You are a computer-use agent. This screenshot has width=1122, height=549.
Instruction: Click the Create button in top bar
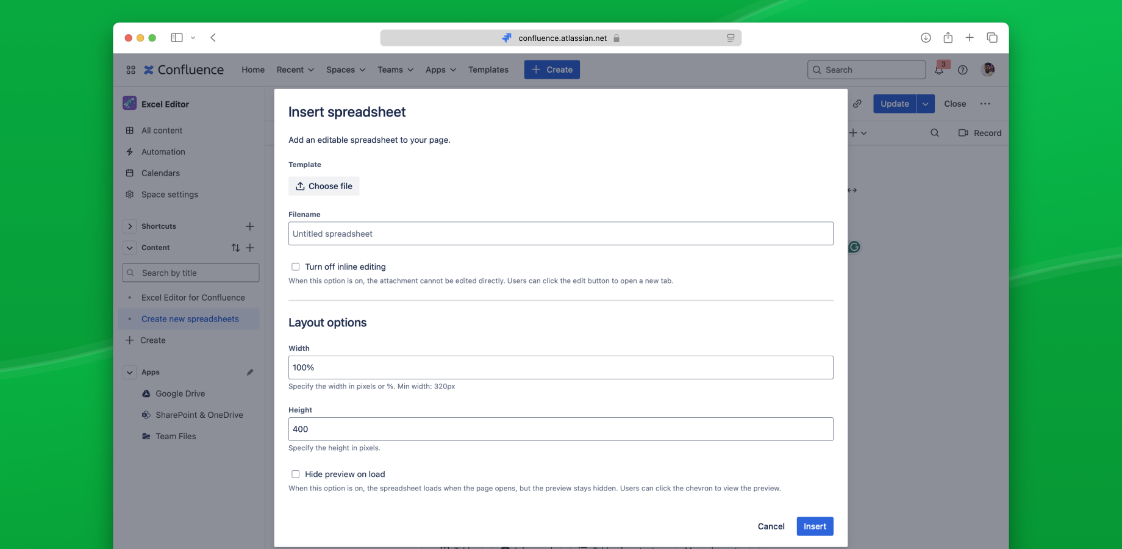552,70
